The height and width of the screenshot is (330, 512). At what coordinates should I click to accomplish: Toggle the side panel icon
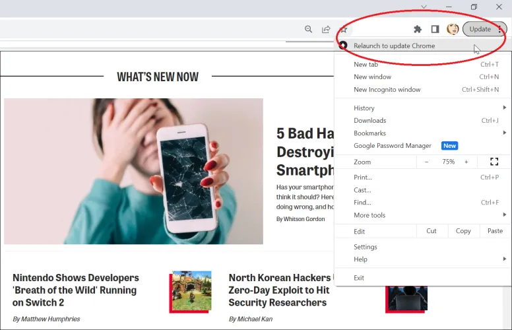pos(435,29)
